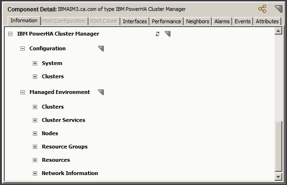The width and height of the screenshot is (287, 185).
Task: Collapse the Managed Environment section
Action: point(22,92)
